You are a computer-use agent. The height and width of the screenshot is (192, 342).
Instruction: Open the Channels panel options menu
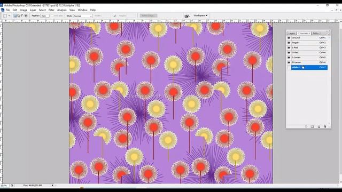pos(328,34)
